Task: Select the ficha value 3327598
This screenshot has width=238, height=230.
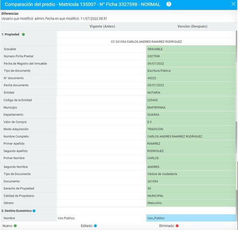Action: tap(153, 56)
